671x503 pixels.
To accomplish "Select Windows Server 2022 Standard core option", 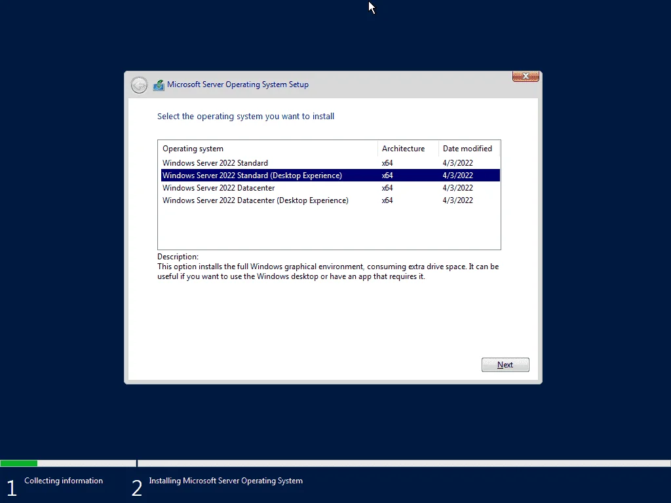I will tap(330, 163).
